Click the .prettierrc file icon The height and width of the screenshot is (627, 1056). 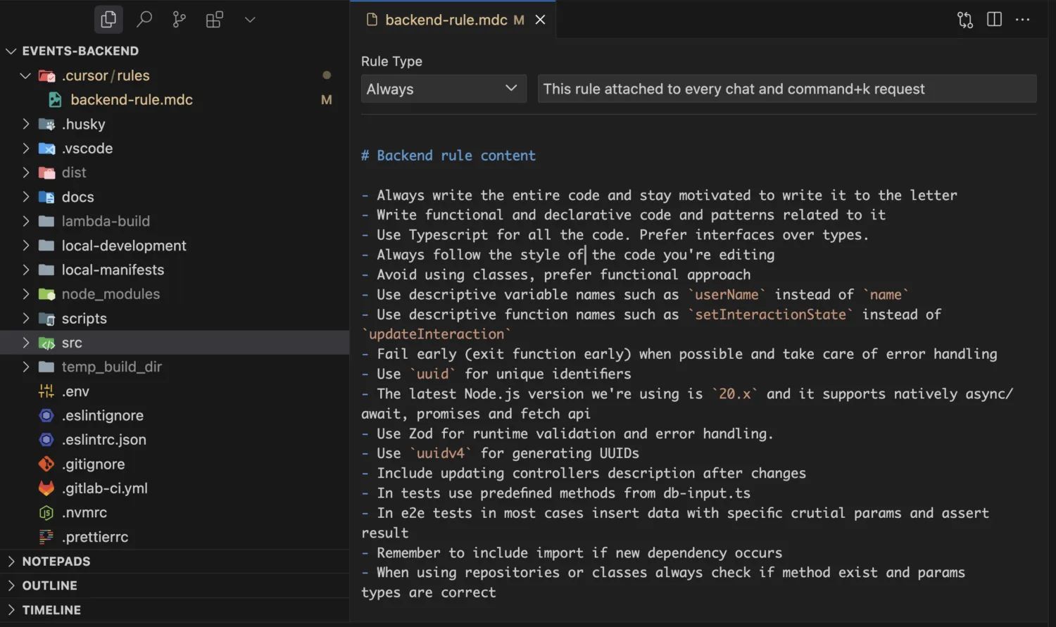click(x=46, y=537)
